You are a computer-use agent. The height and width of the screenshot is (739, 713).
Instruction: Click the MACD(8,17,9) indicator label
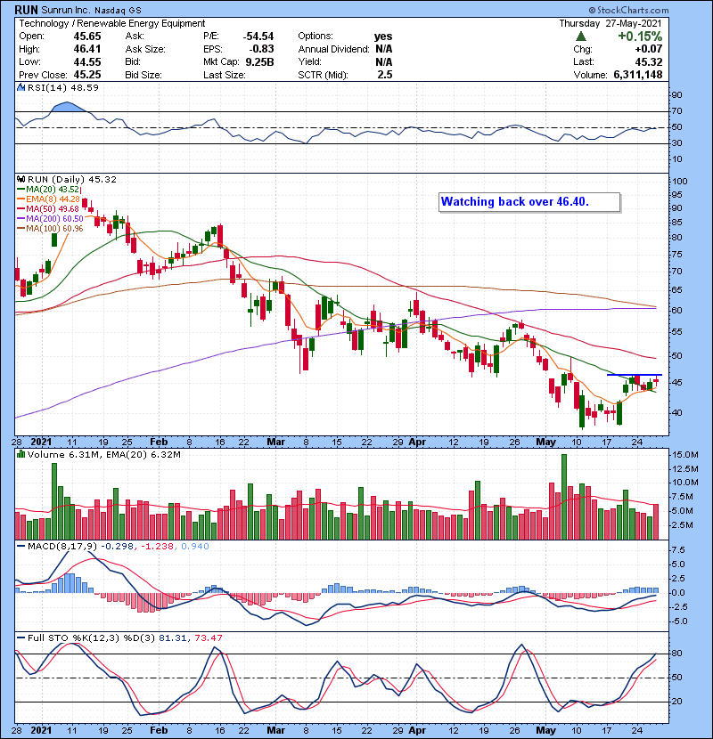point(62,547)
